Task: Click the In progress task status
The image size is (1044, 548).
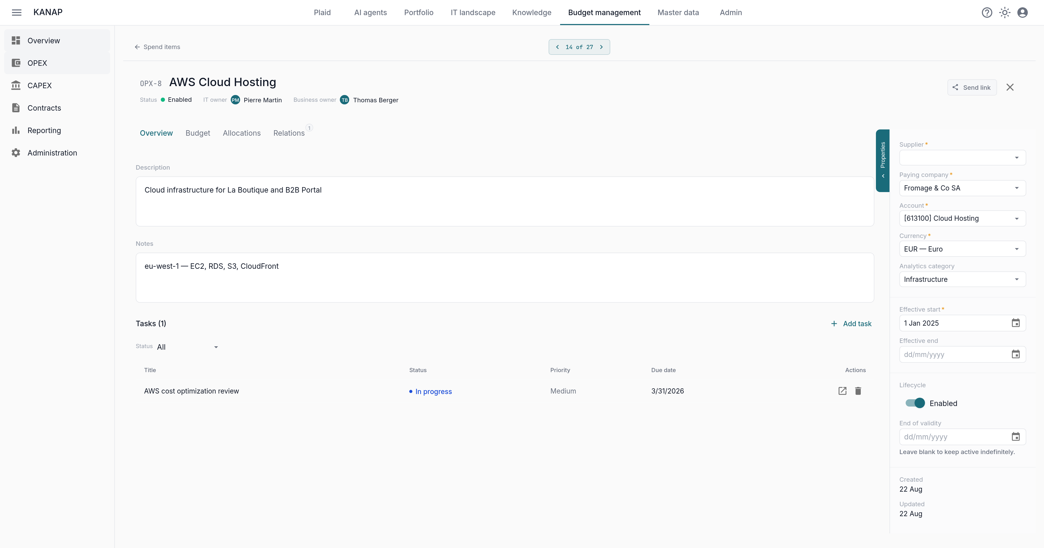Action: [430, 391]
